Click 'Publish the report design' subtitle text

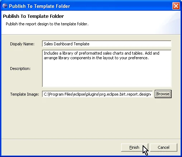click(x=47, y=24)
